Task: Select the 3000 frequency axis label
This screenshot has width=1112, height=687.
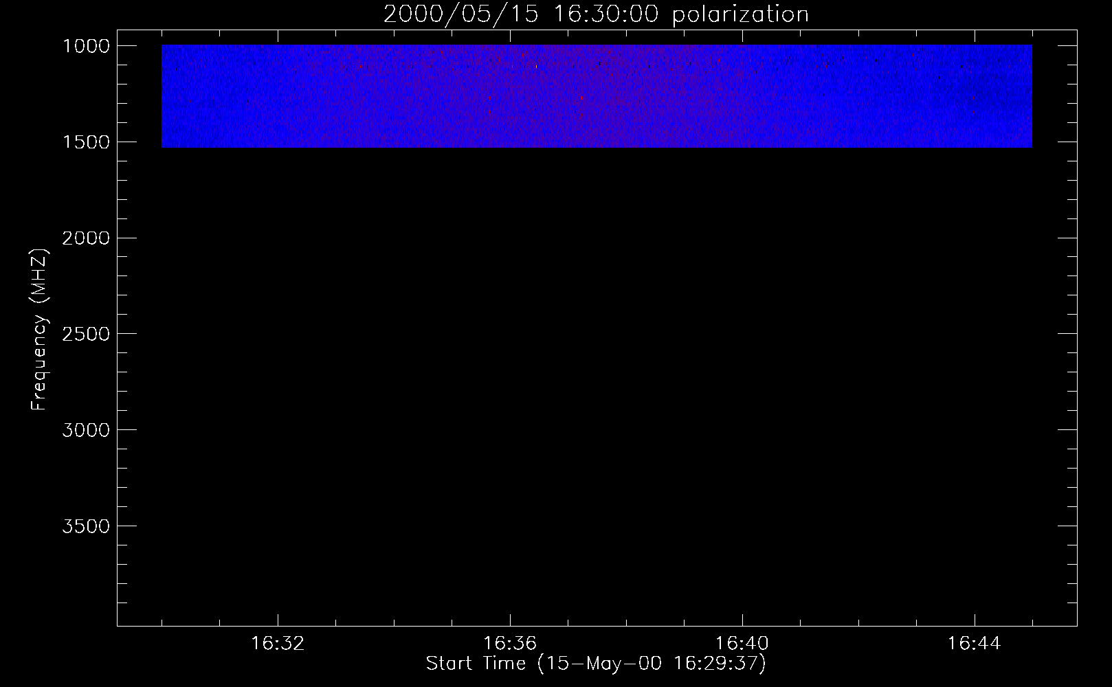Action: point(86,430)
